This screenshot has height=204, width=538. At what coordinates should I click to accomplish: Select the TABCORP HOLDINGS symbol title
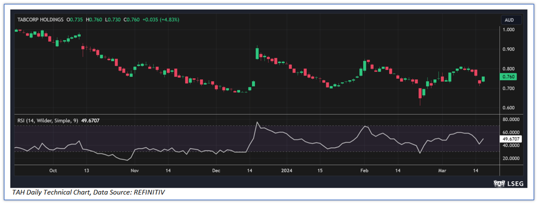[40, 20]
